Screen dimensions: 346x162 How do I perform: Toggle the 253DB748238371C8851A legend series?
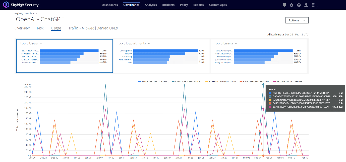(x=154, y=82)
